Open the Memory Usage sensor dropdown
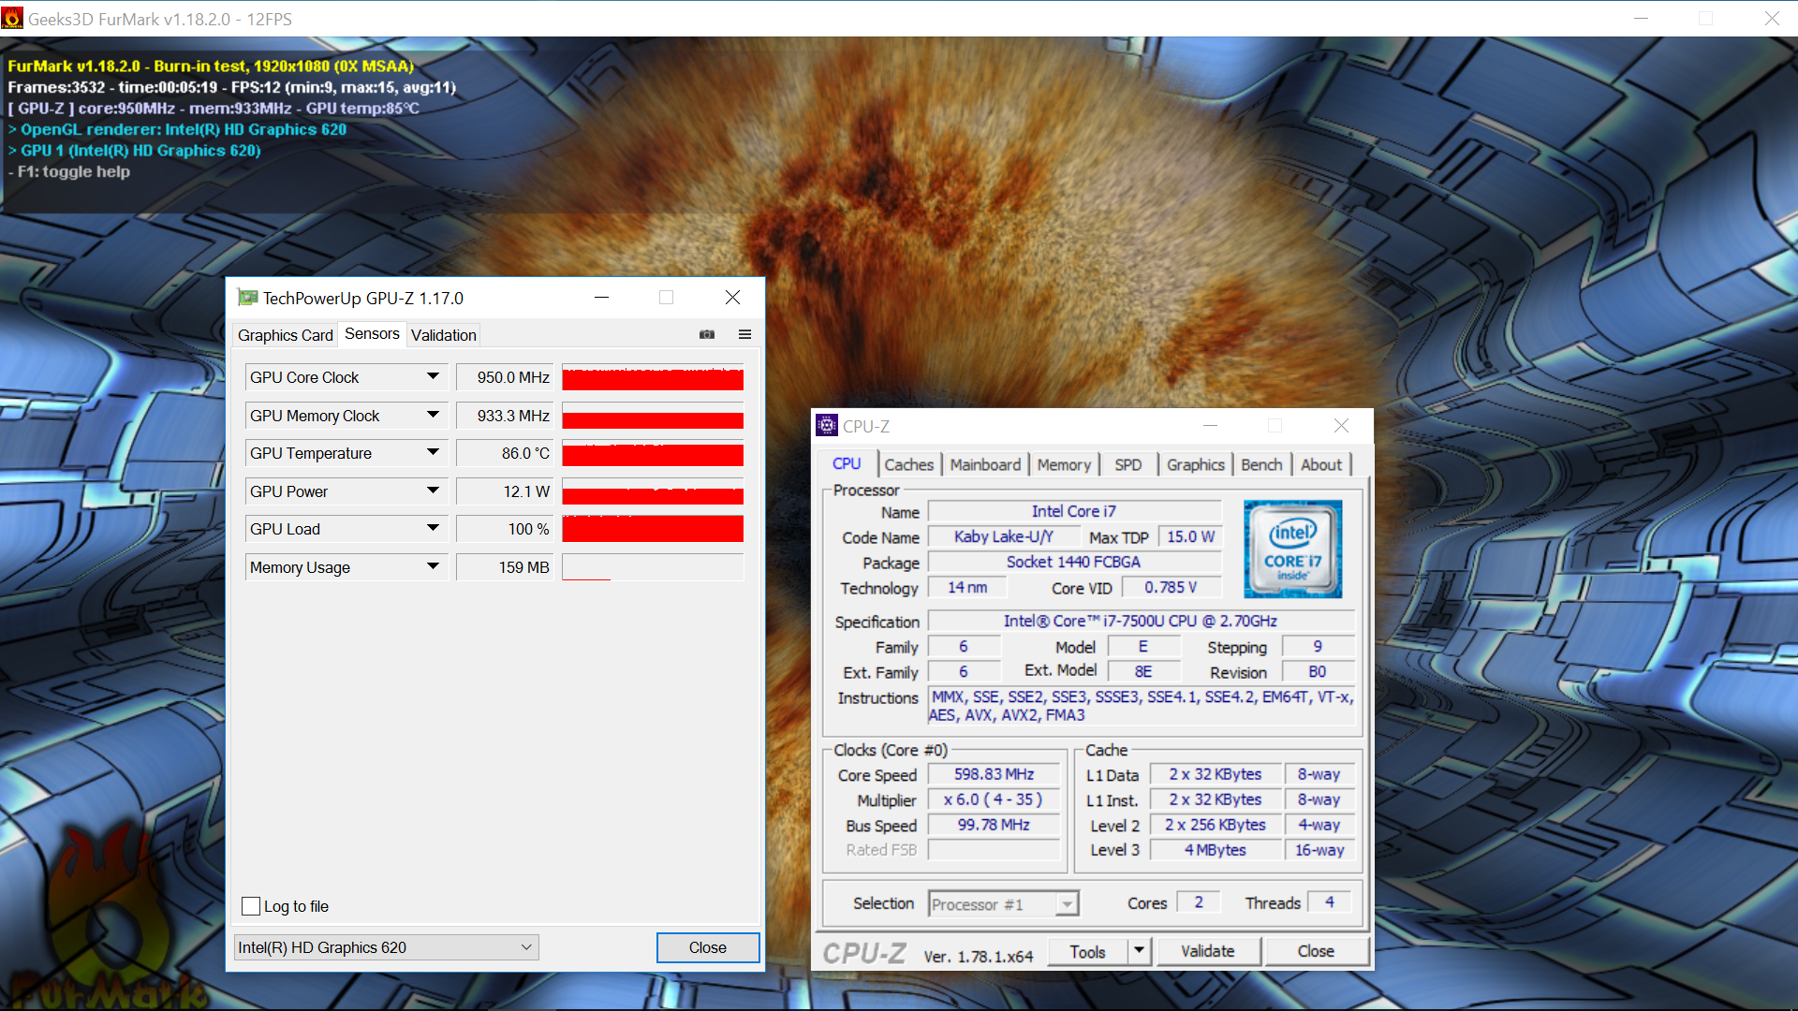 click(433, 566)
